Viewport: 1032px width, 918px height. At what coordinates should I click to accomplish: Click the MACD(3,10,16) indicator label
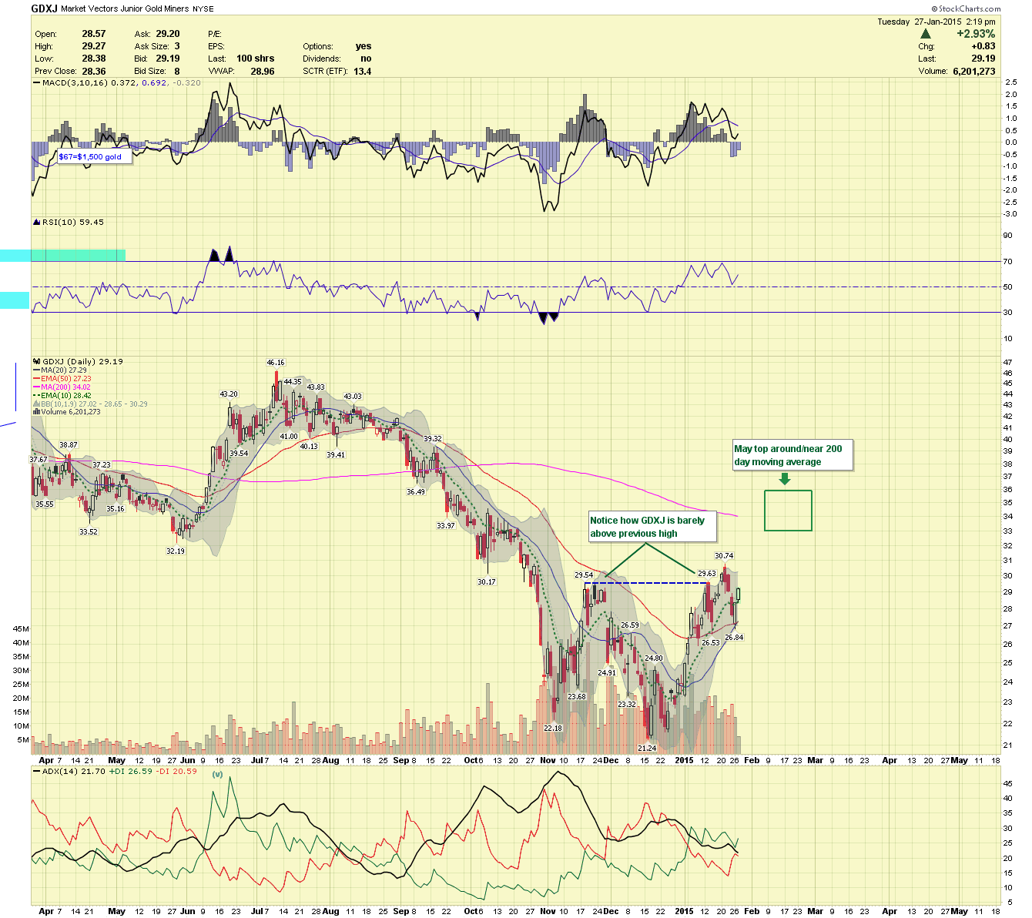75,82
